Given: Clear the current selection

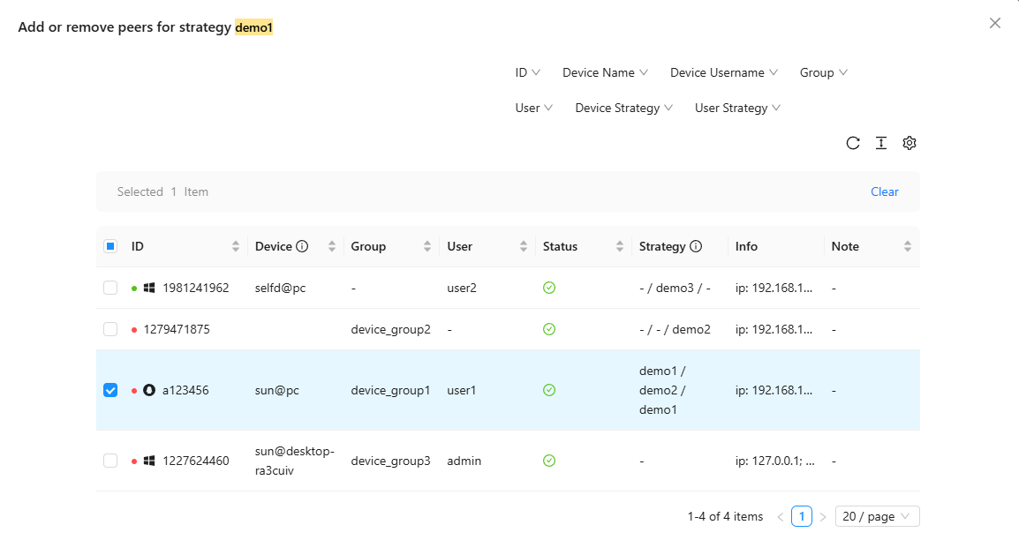Looking at the screenshot, I should tap(884, 191).
